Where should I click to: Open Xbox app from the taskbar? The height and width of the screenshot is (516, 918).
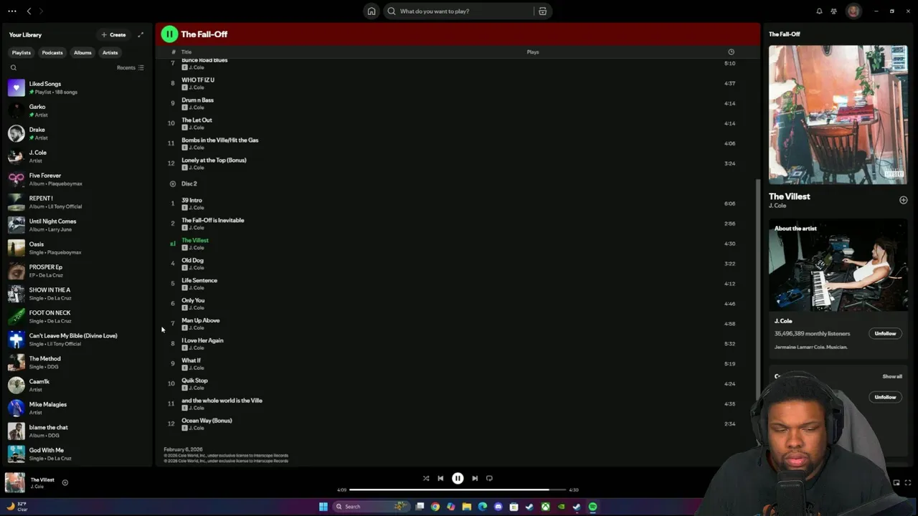[546, 507]
